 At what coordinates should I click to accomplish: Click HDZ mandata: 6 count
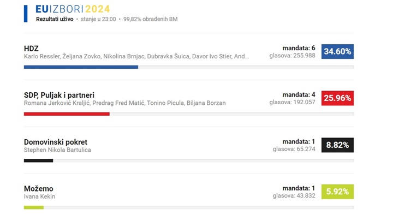point(299,47)
